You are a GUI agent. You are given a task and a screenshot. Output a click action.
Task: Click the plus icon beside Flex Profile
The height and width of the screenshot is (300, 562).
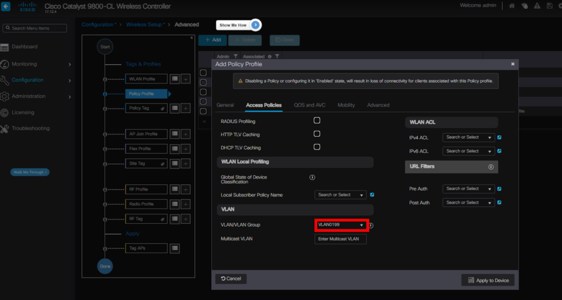pos(186,149)
